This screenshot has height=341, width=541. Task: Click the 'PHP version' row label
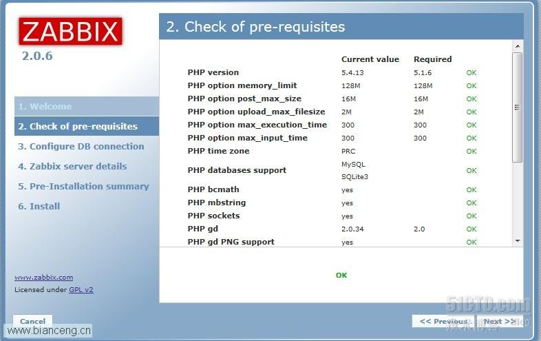click(x=213, y=72)
